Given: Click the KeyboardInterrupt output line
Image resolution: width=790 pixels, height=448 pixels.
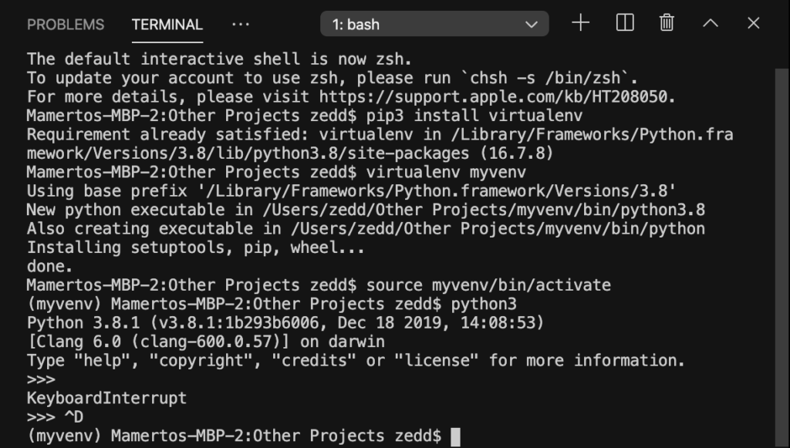Looking at the screenshot, I should tap(106, 398).
